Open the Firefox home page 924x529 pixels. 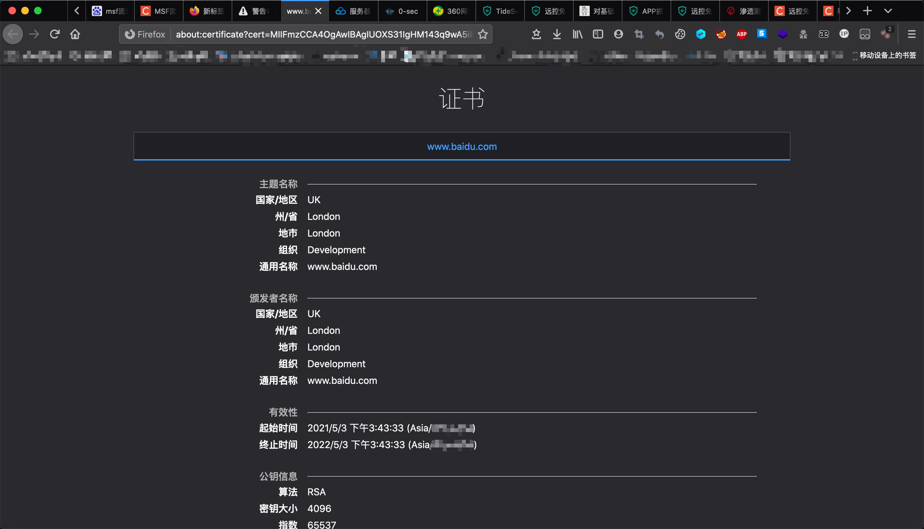[x=75, y=34]
